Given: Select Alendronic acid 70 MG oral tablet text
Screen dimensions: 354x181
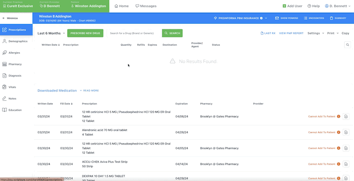Looking at the screenshot, I should (105, 130).
